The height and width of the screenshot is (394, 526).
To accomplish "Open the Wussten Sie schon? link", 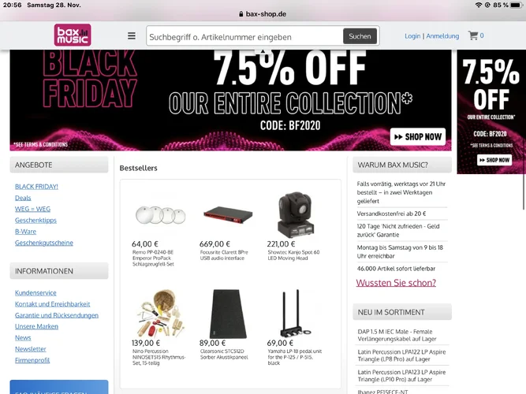I will 396,283.
